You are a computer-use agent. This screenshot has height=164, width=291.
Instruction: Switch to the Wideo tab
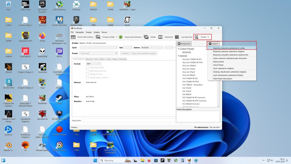pos(102,59)
